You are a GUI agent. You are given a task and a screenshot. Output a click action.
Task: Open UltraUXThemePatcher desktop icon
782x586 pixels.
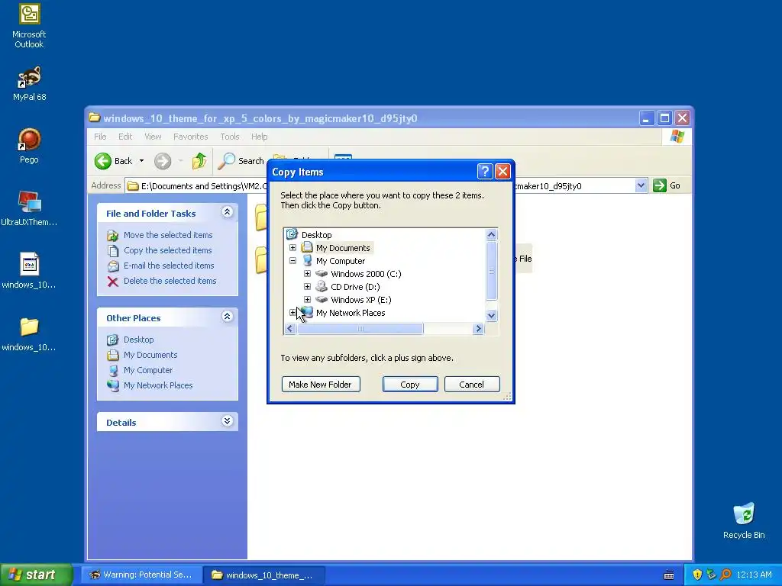[29, 209]
